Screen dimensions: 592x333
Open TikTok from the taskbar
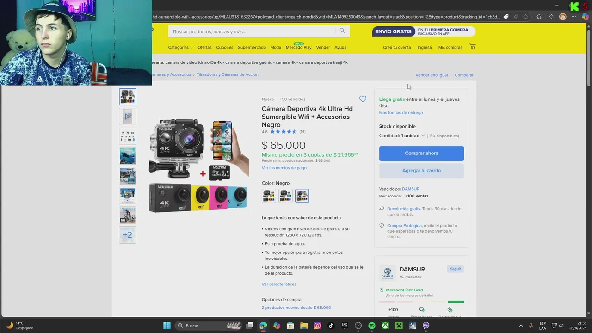[x=331, y=326]
